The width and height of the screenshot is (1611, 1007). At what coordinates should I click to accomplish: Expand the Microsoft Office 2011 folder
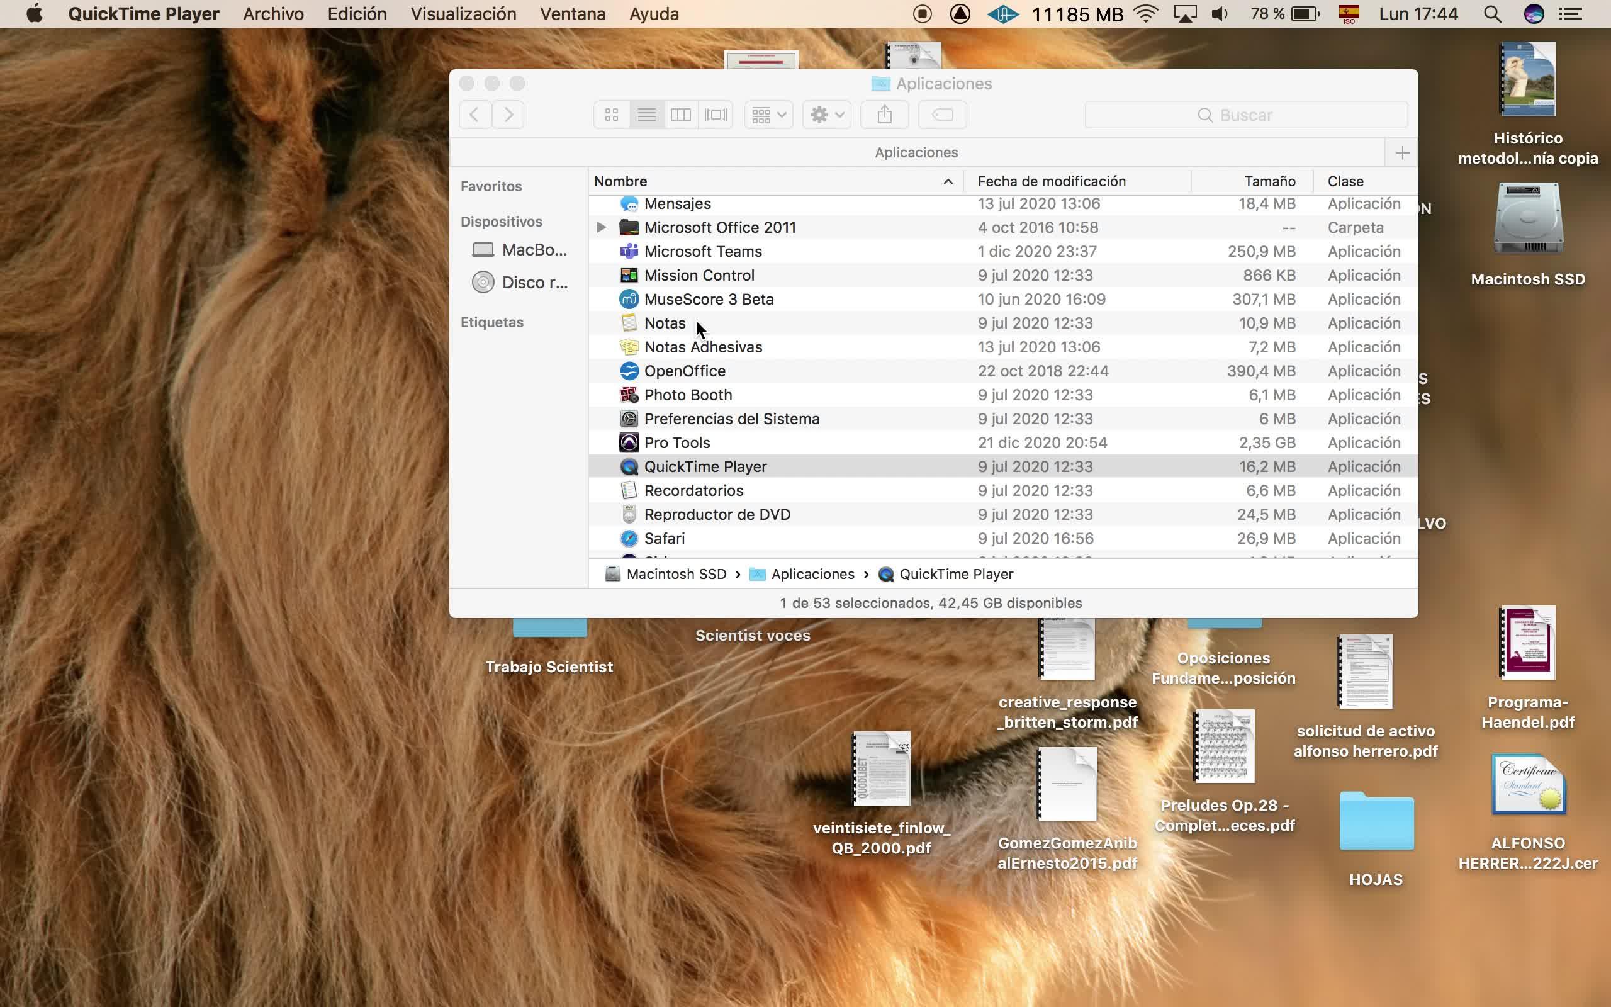[601, 227]
